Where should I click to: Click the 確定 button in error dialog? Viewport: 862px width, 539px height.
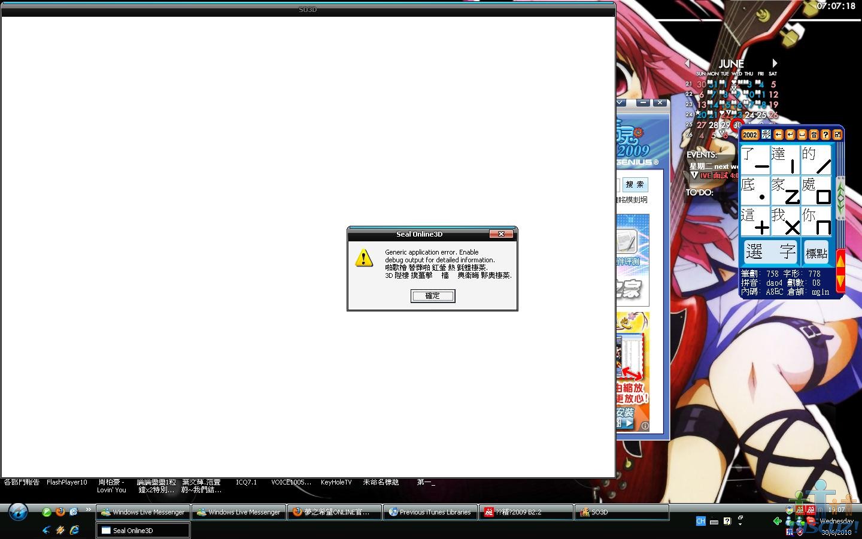pyautogui.click(x=433, y=296)
